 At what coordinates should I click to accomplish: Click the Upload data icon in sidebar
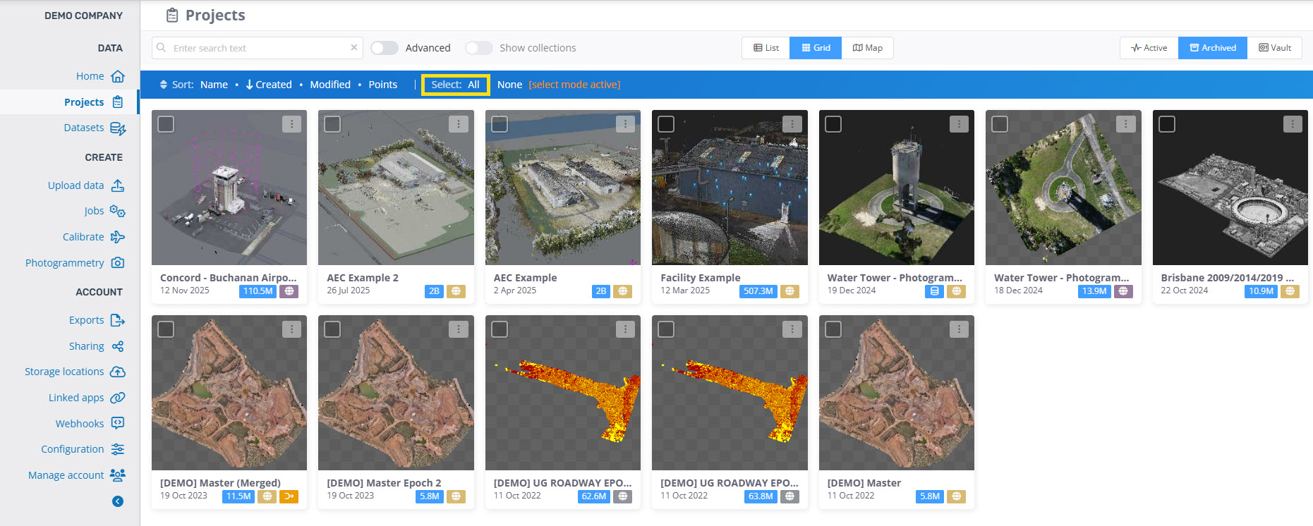[118, 185]
